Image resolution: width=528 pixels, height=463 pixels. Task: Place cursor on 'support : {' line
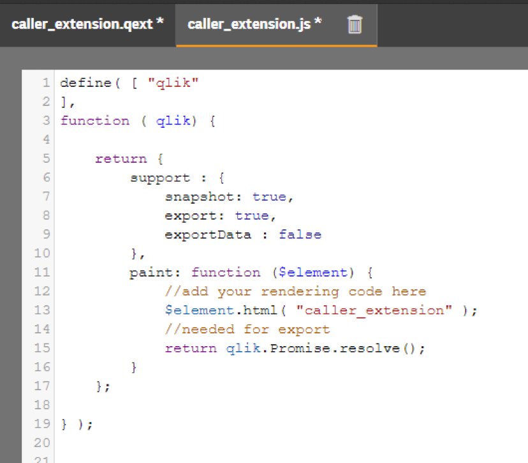[x=177, y=178]
